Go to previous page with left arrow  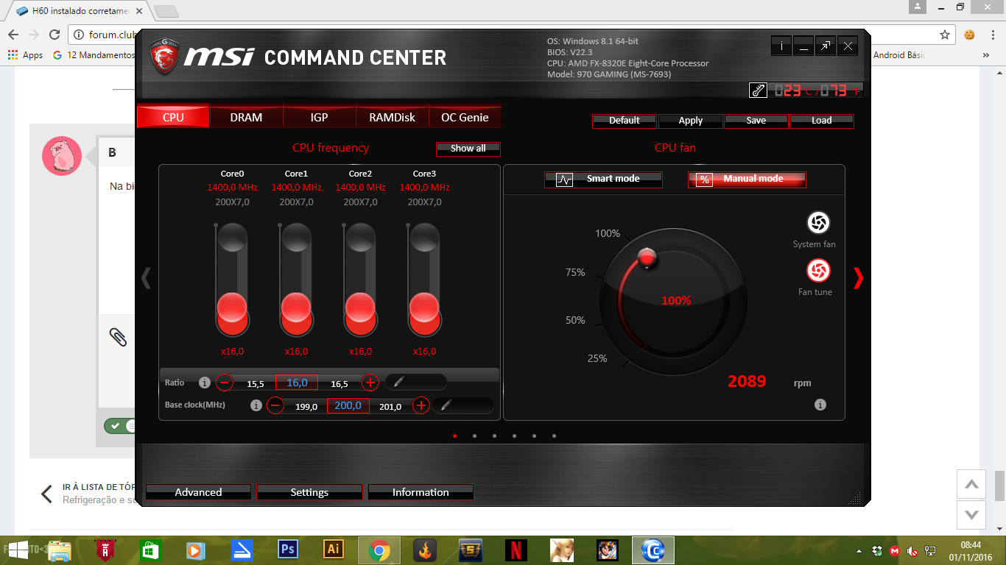[146, 277]
